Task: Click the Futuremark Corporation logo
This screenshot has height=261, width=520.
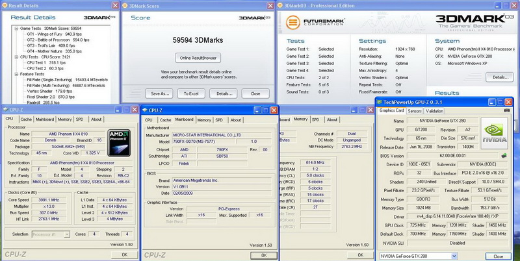Action: coord(315,22)
